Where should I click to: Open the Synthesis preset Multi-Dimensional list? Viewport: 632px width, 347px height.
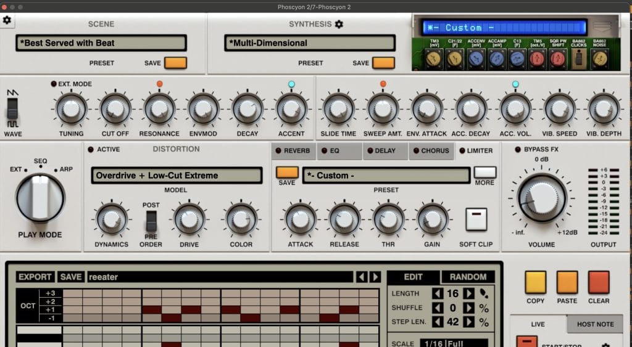(x=310, y=43)
